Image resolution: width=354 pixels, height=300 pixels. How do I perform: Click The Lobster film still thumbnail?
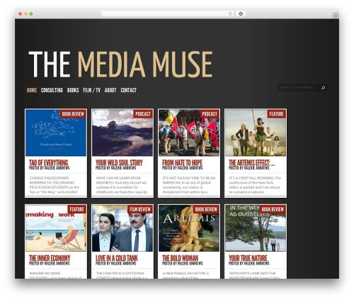(122, 228)
